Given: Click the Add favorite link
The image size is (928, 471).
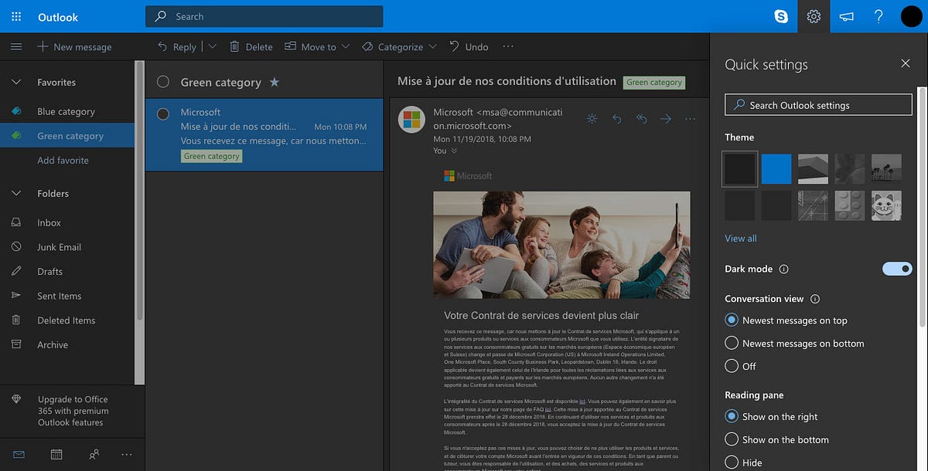Looking at the screenshot, I should (x=63, y=161).
